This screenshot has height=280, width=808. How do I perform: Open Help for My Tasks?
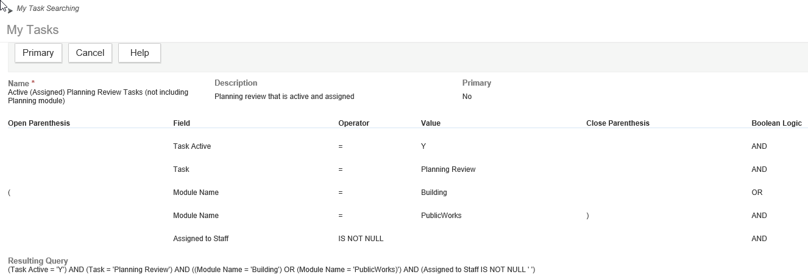[140, 53]
